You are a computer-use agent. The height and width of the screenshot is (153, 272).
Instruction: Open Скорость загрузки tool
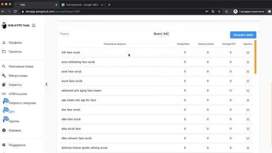[22, 103]
